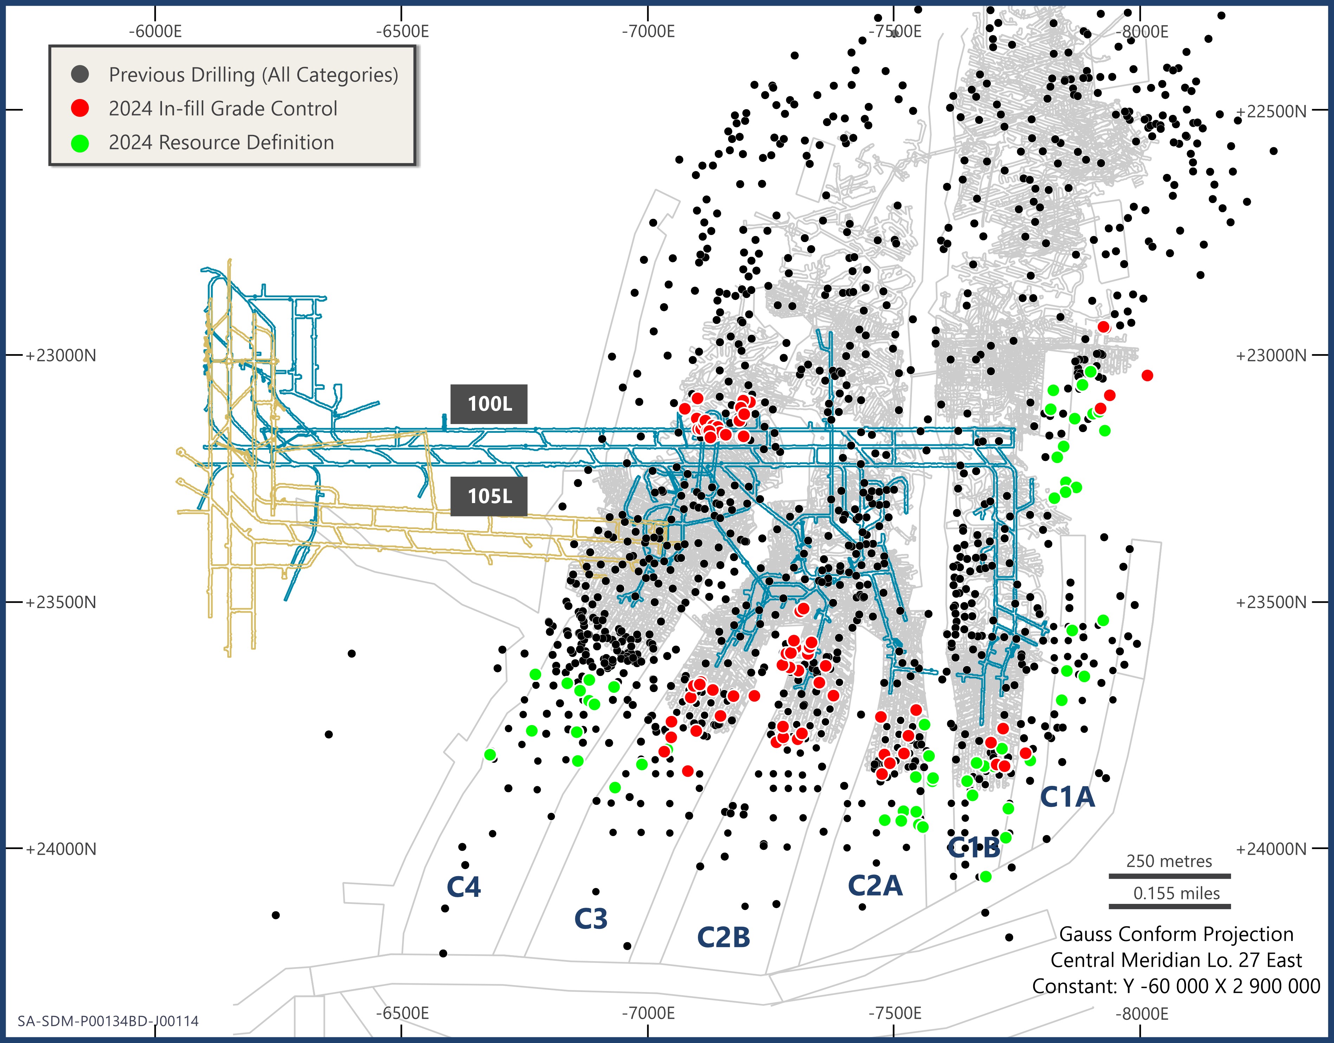This screenshot has height=1043, width=1334.
Task: Click 2024 Resource Definition legend text
Action: [x=221, y=142]
